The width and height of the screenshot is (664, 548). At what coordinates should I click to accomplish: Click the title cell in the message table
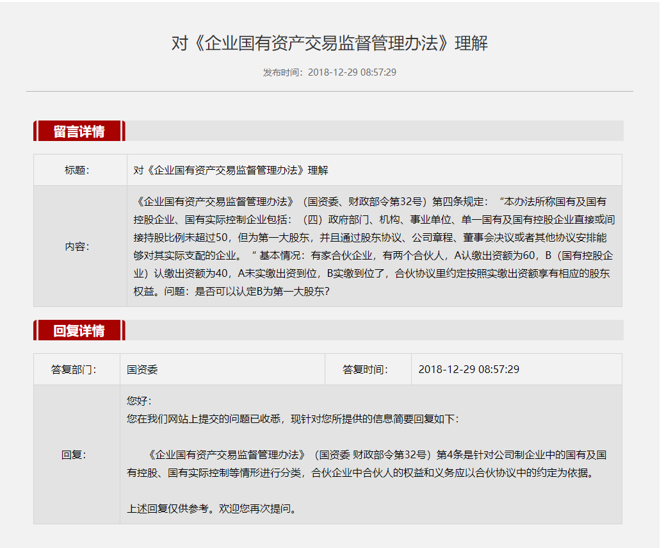(375, 170)
